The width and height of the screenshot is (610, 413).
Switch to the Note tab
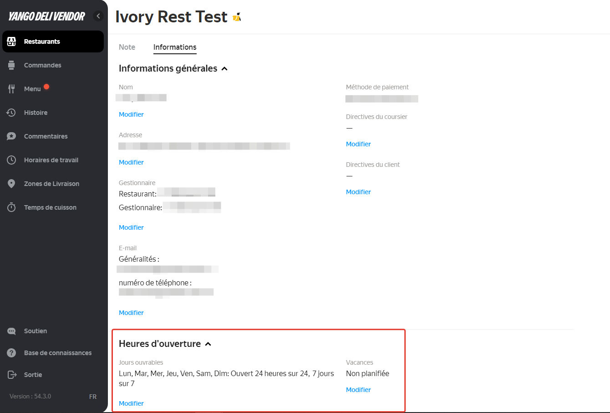click(x=127, y=47)
